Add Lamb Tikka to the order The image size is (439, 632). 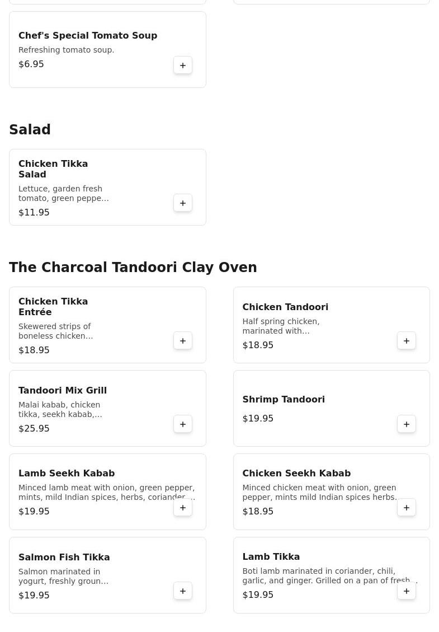(x=407, y=591)
